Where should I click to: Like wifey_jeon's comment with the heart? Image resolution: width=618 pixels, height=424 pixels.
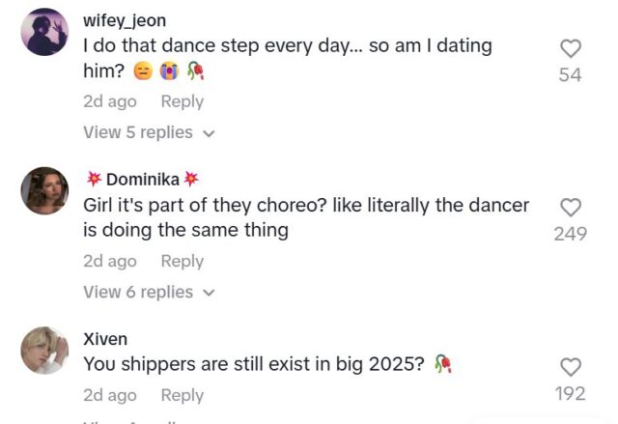click(571, 48)
